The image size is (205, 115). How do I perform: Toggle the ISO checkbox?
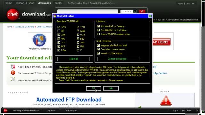point(78,46)
